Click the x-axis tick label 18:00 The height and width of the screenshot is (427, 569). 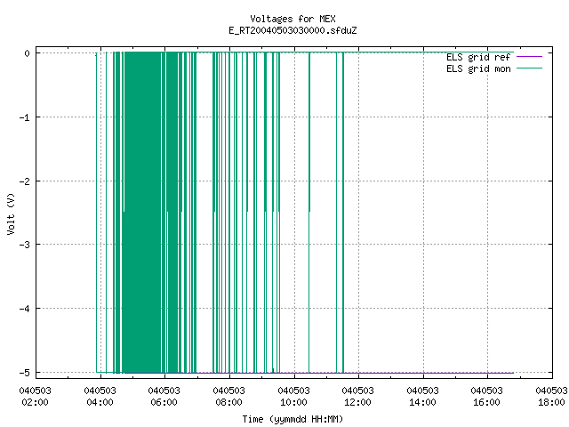(551, 402)
